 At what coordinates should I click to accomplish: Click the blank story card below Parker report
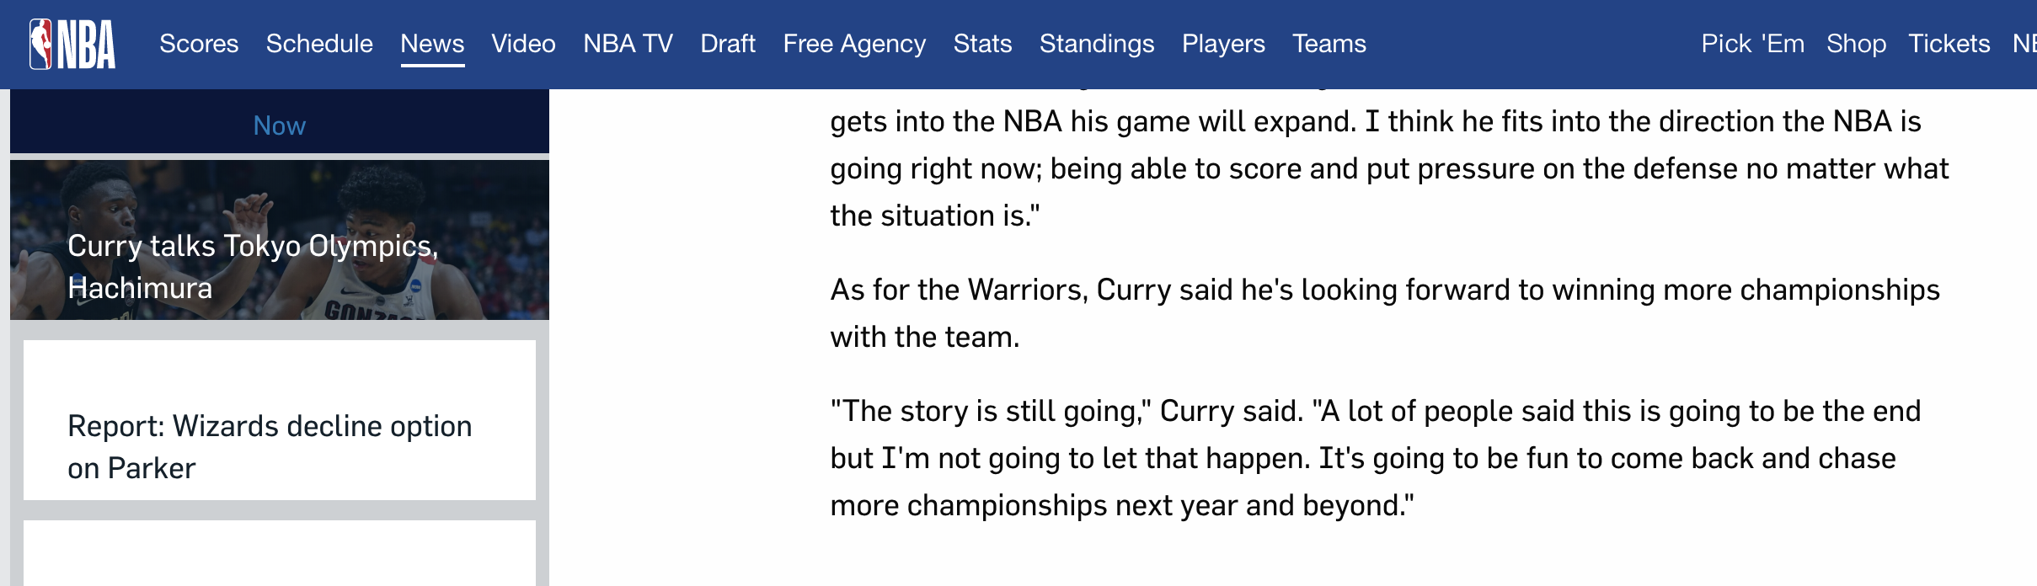click(x=280, y=553)
